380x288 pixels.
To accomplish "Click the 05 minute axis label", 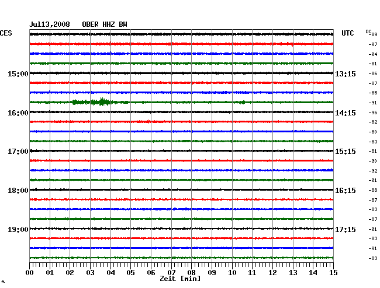I will tap(130, 272).
